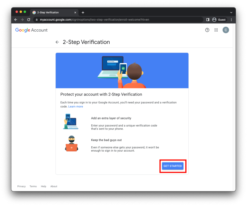The width and height of the screenshot is (247, 206).
Task: Open the Google apps grid
Action: click(x=216, y=30)
